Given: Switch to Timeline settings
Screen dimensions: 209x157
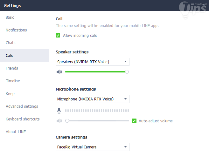Looking at the screenshot, I should click(x=24, y=81).
